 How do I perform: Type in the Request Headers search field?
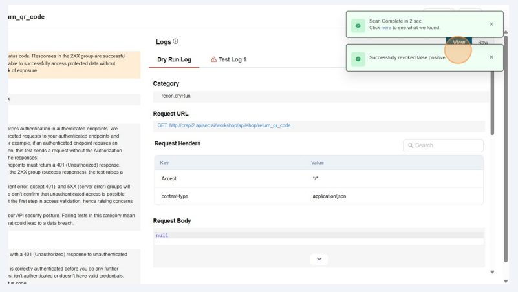[446, 145]
